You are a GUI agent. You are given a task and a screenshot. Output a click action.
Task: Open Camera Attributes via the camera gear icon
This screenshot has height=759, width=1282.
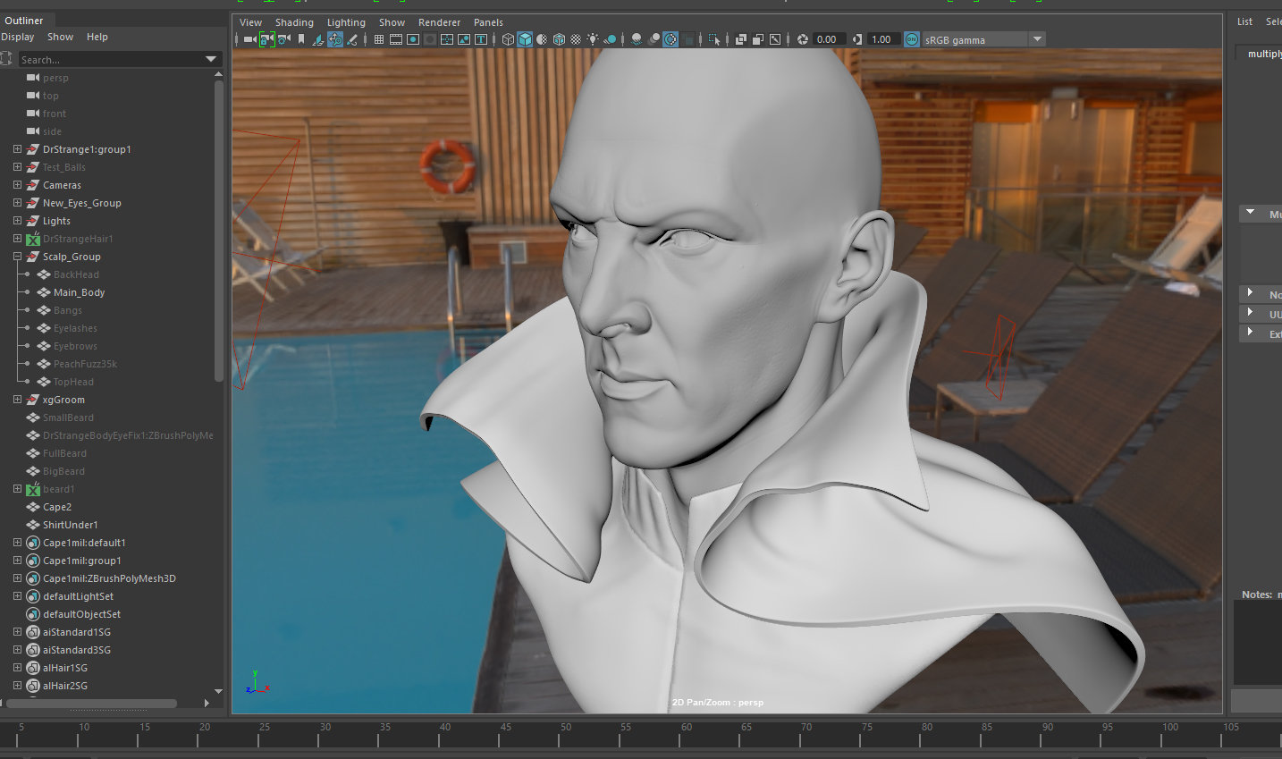[284, 39]
